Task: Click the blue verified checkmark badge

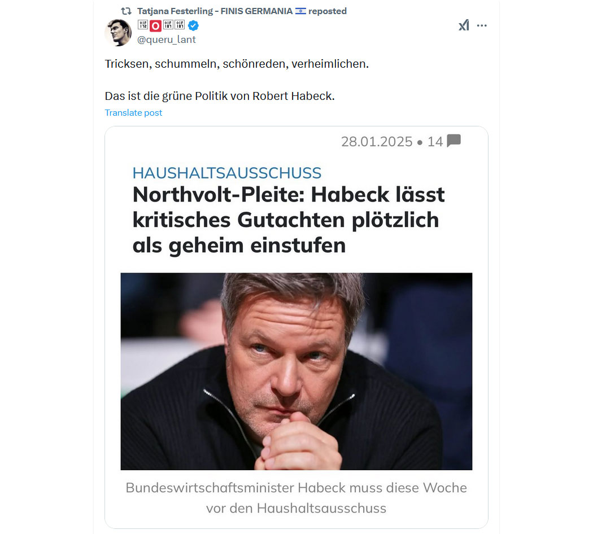Action: point(193,26)
